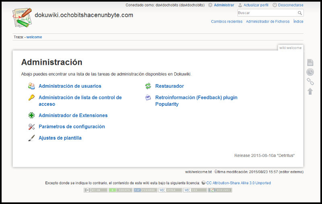
Task: Show page via document icon in side tools
Action: (310, 62)
